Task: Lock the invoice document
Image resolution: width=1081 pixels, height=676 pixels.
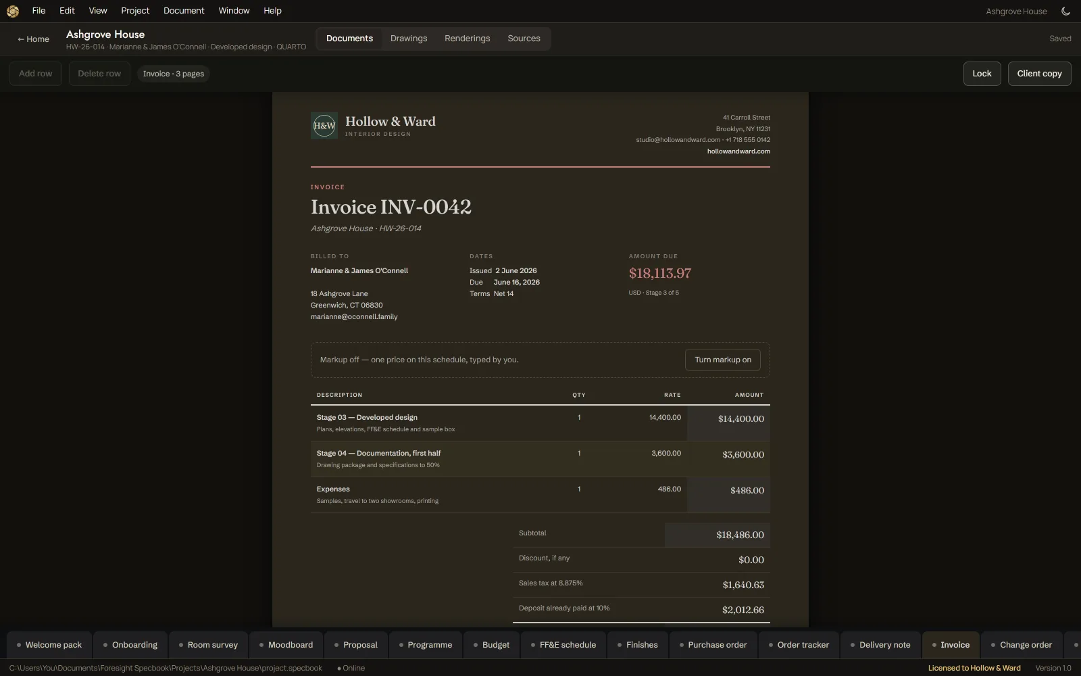Action: pos(982,74)
